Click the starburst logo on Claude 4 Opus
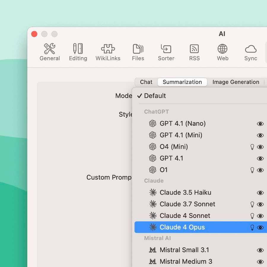Viewport: 267px width, 267px height. pyautogui.click(x=153, y=227)
